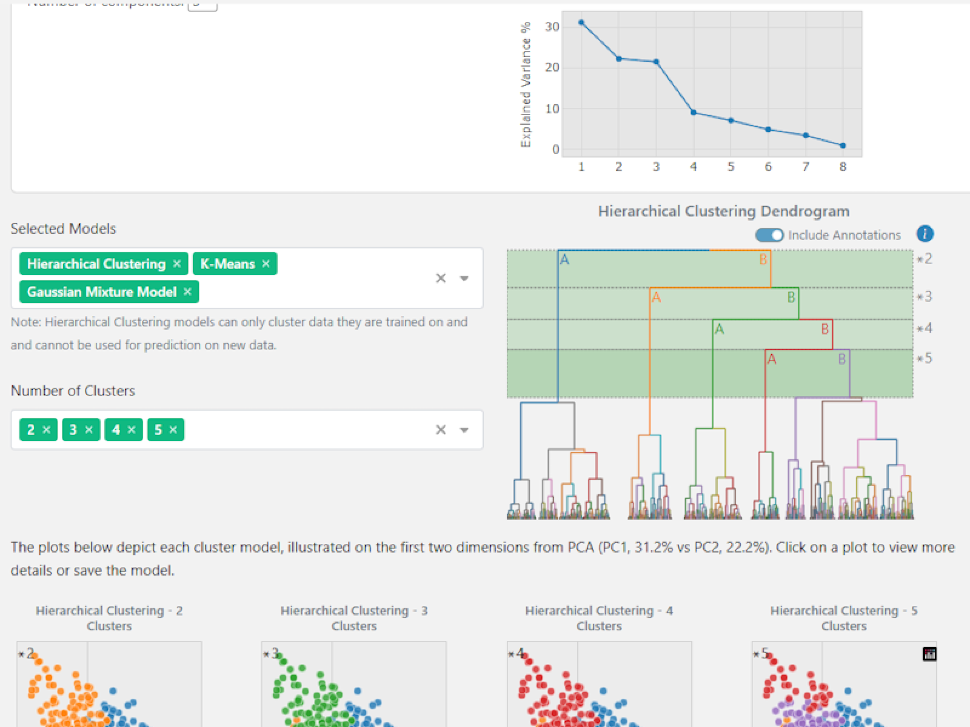Click the component 4 point on variance plot
The width and height of the screenshot is (970, 727).
(x=694, y=113)
